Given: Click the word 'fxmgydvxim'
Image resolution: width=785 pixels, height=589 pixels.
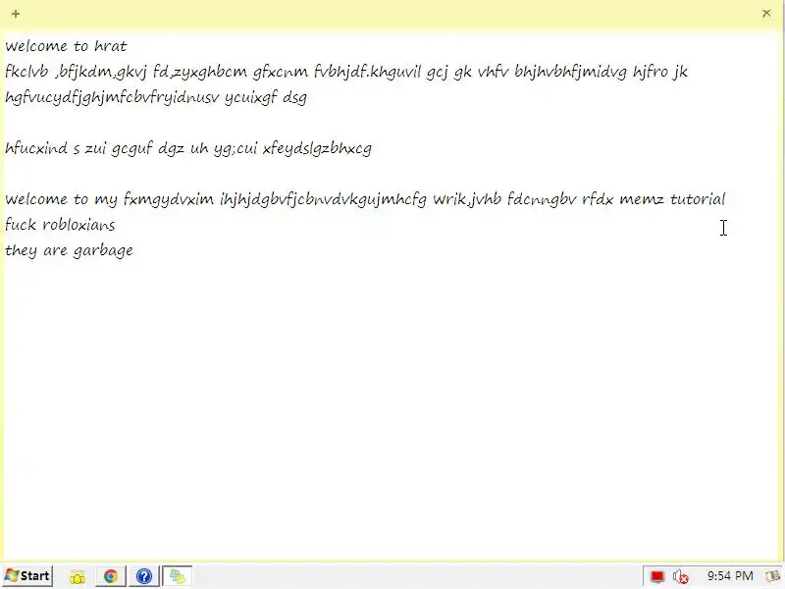Looking at the screenshot, I should coord(169,200).
